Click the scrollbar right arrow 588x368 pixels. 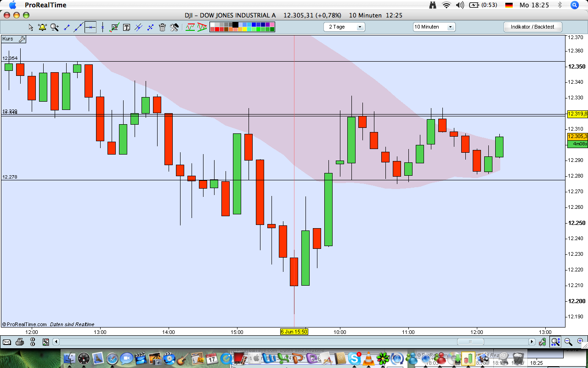click(x=532, y=342)
